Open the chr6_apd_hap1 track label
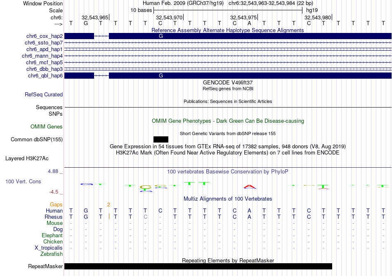 pyautogui.click(x=45, y=49)
